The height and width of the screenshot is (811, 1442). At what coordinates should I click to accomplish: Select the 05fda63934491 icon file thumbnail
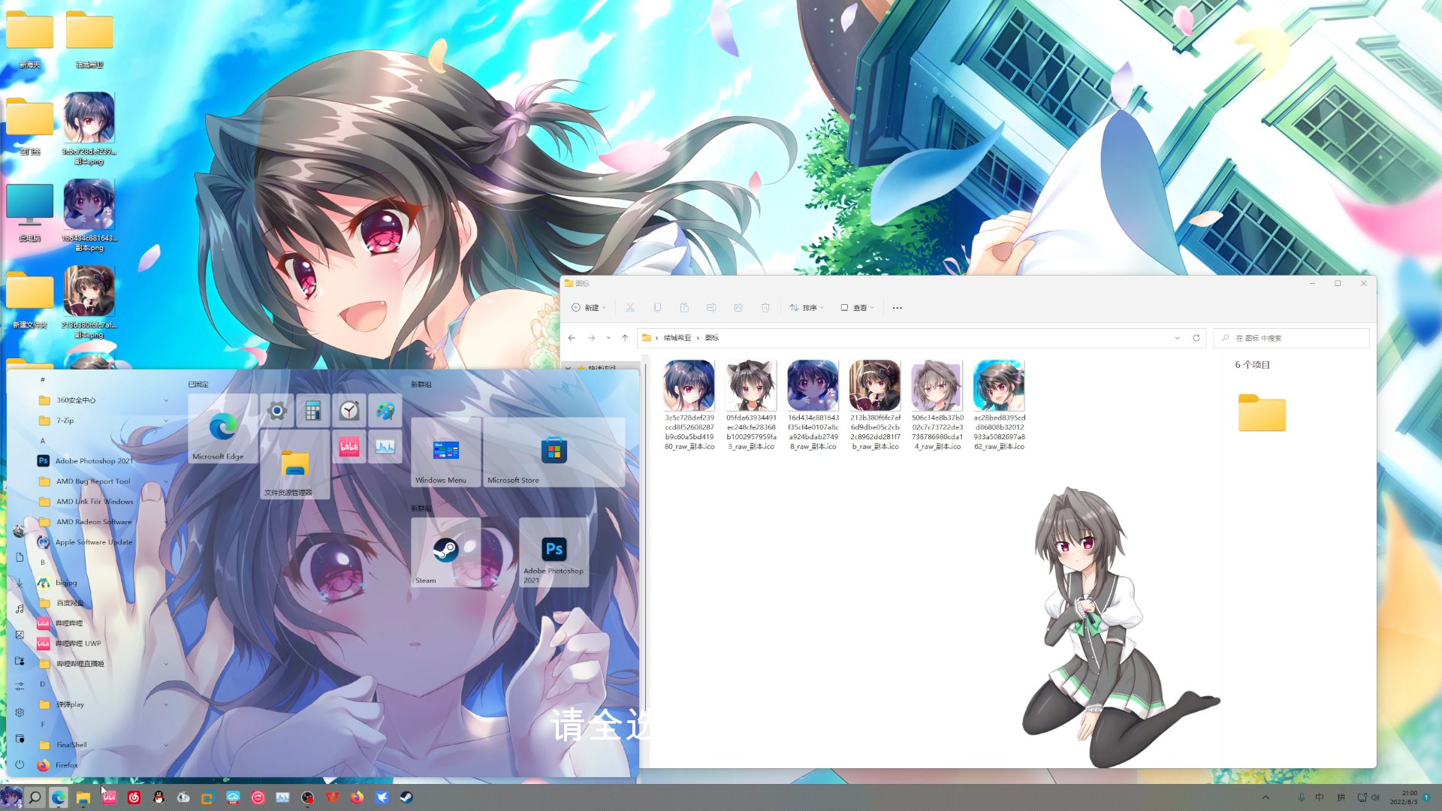click(x=750, y=385)
